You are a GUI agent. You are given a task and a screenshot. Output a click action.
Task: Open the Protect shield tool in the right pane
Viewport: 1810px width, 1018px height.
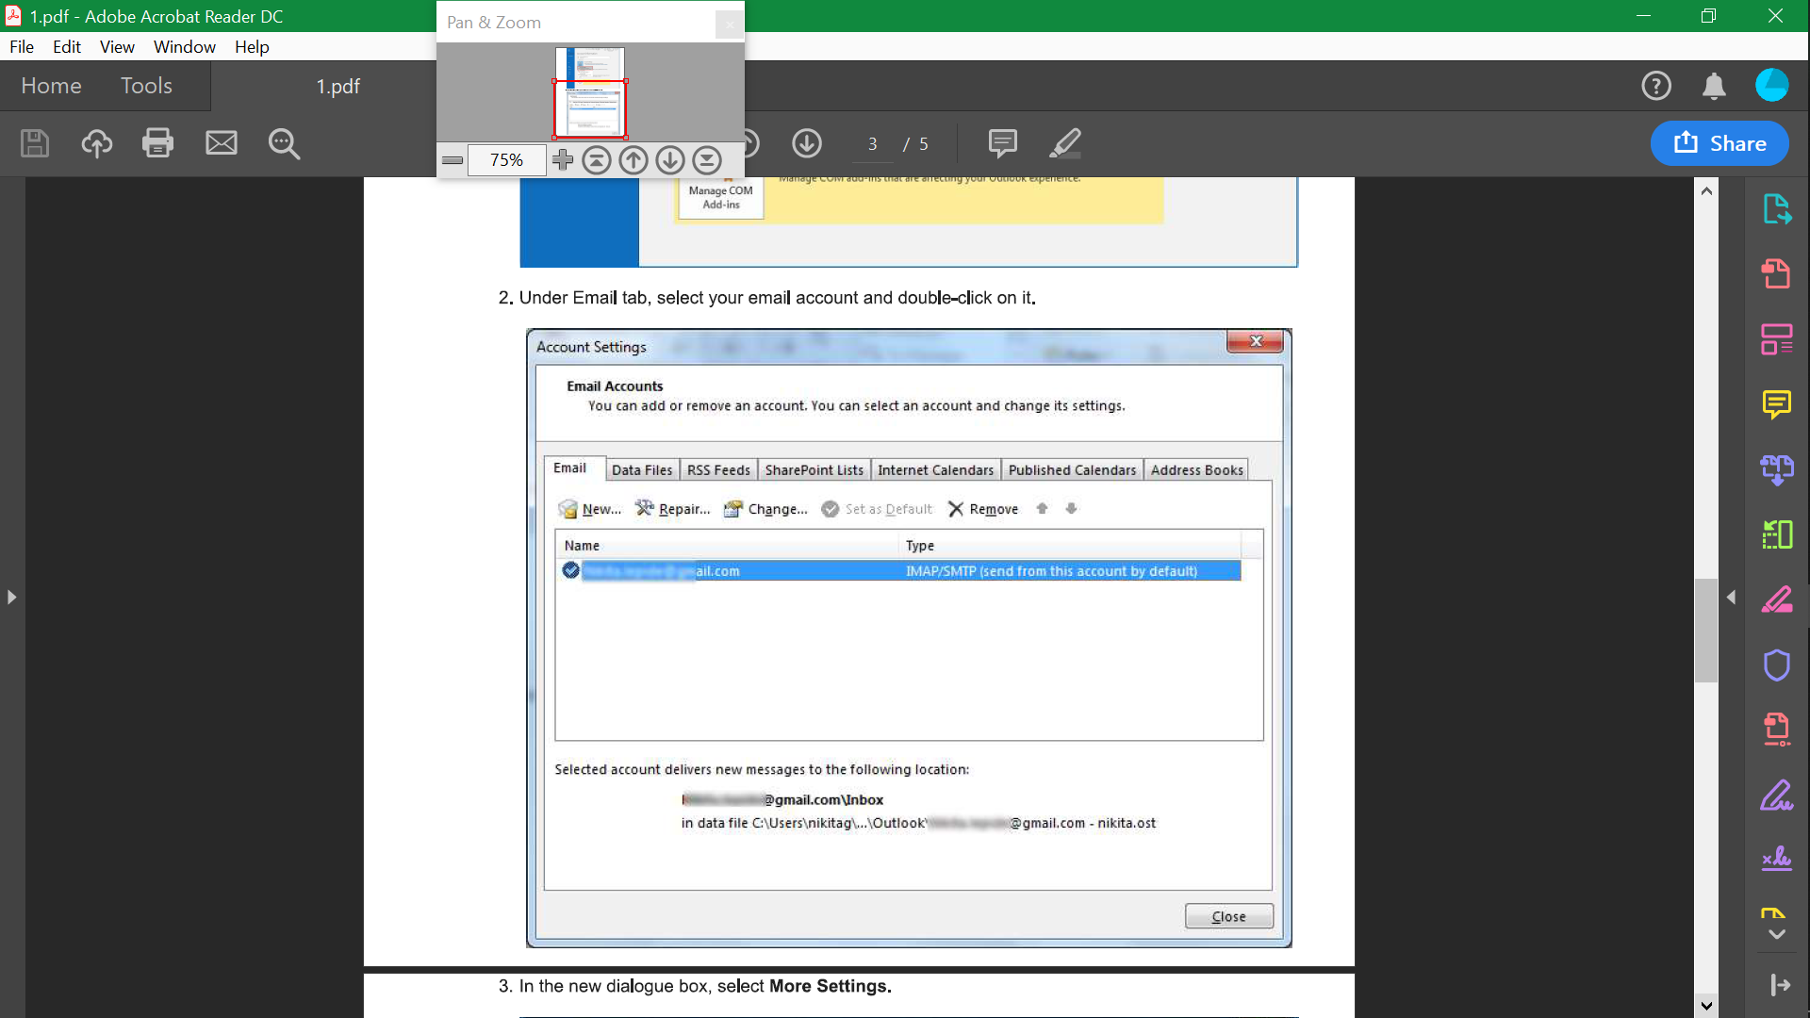[x=1777, y=665]
